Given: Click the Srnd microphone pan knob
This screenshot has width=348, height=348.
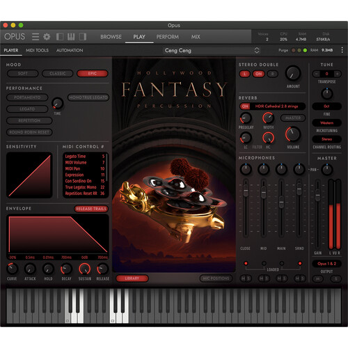Looking at the screenshot, I should click(299, 169).
